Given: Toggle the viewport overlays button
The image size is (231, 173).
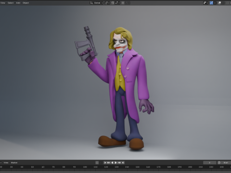Looking at the screenshot, I should [x=219, y=3].
